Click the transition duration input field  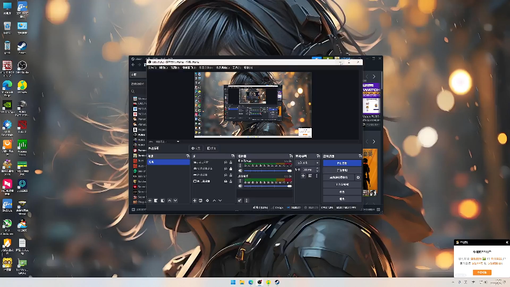click(307, 170)
